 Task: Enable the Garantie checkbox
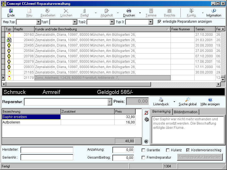[143, 150]
